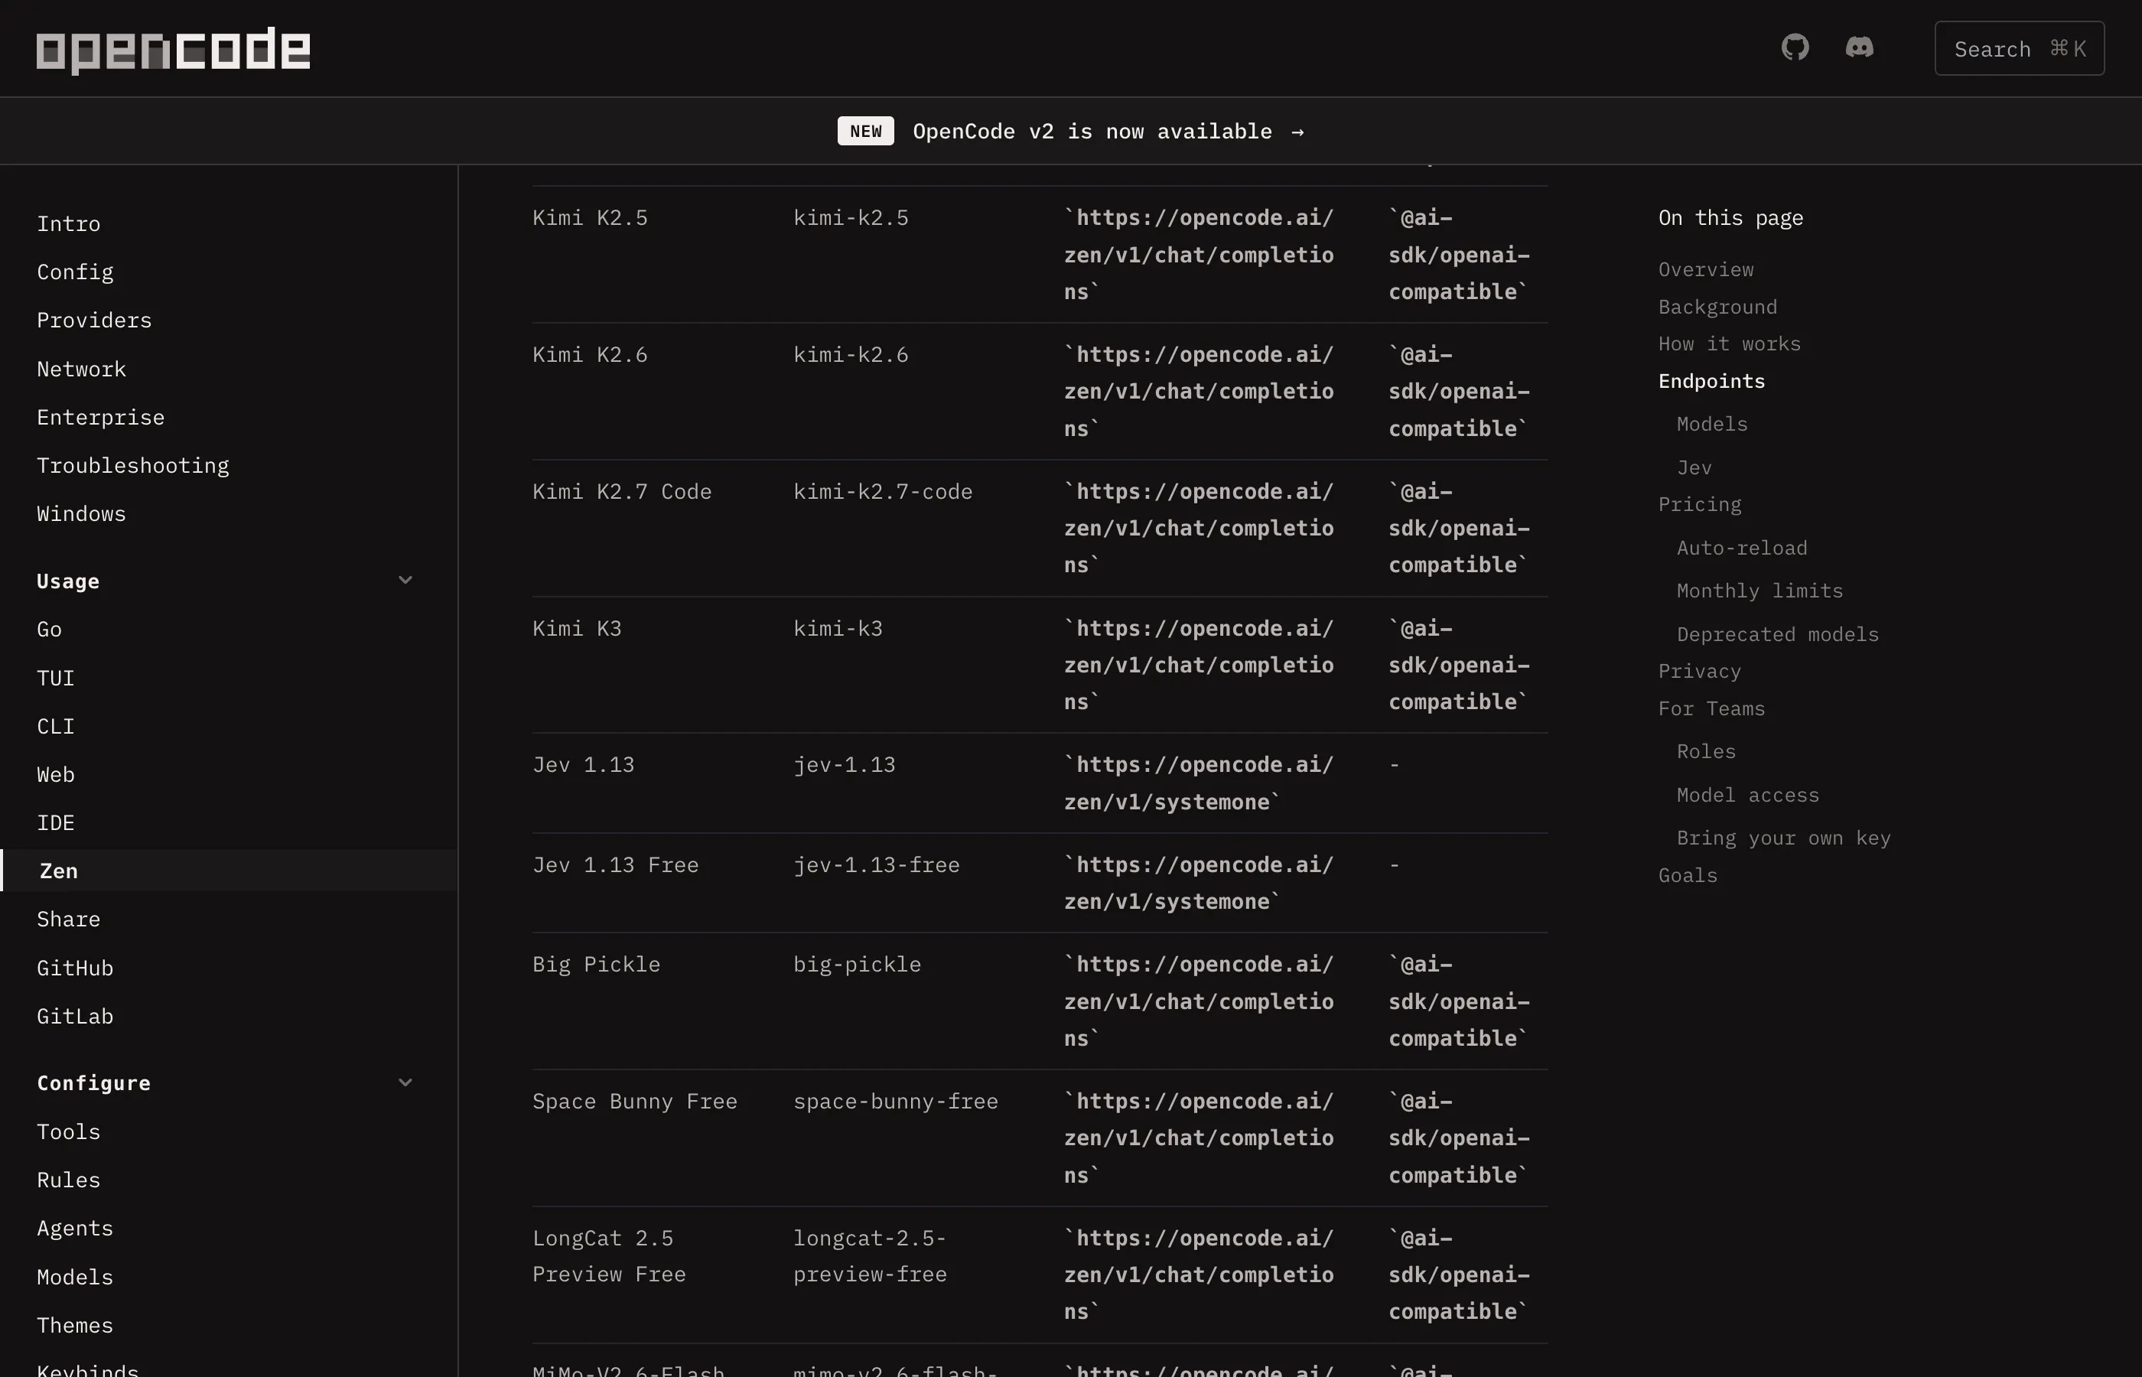Click the kimi-k3 model ID cell
The image size is (2142, 1377).
coord(838,629)
